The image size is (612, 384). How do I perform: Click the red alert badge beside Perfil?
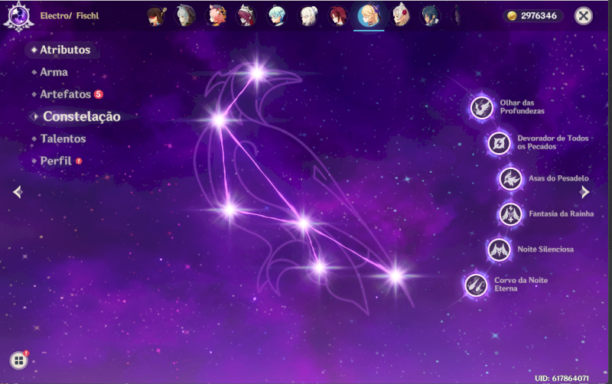tap(79, 161)
